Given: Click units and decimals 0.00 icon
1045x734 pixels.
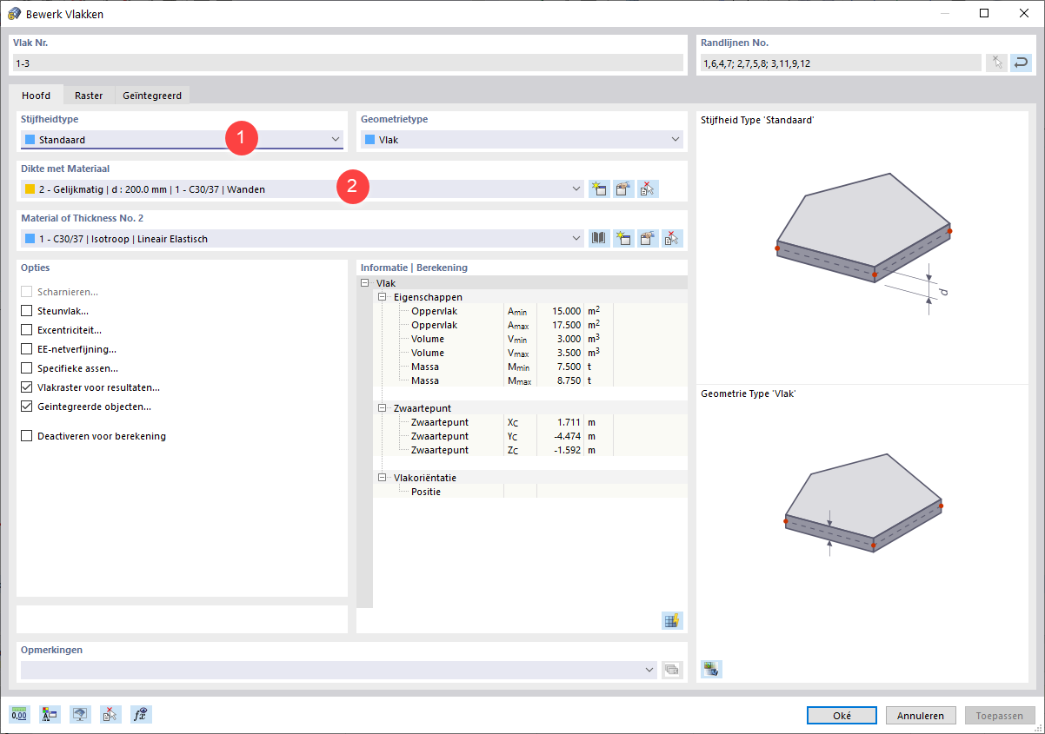Looking at the screenshot, I should 20,715.
